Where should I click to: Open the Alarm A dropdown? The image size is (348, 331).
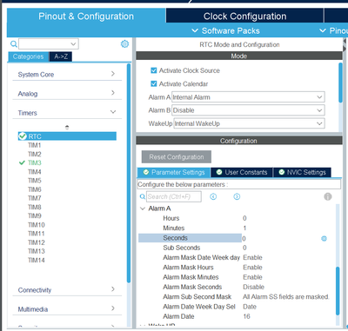tap(248, 97)
